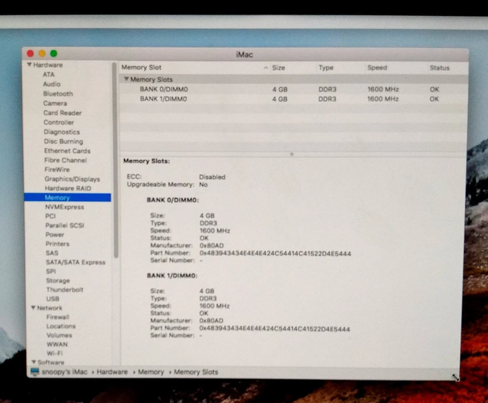Select Thunderbolt in the sidebar
The width and height of the screenshot is (488, 403).
pyautogui.click(x=65, y=290)
